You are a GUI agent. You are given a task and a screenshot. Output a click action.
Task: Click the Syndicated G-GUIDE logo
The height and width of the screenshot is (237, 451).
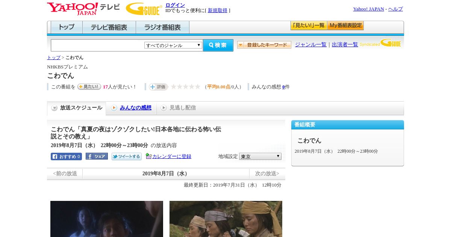click(380, 43)
